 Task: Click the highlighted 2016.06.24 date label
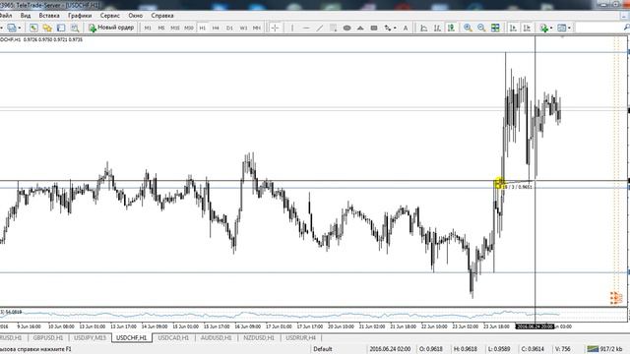[x=535, y=326]
